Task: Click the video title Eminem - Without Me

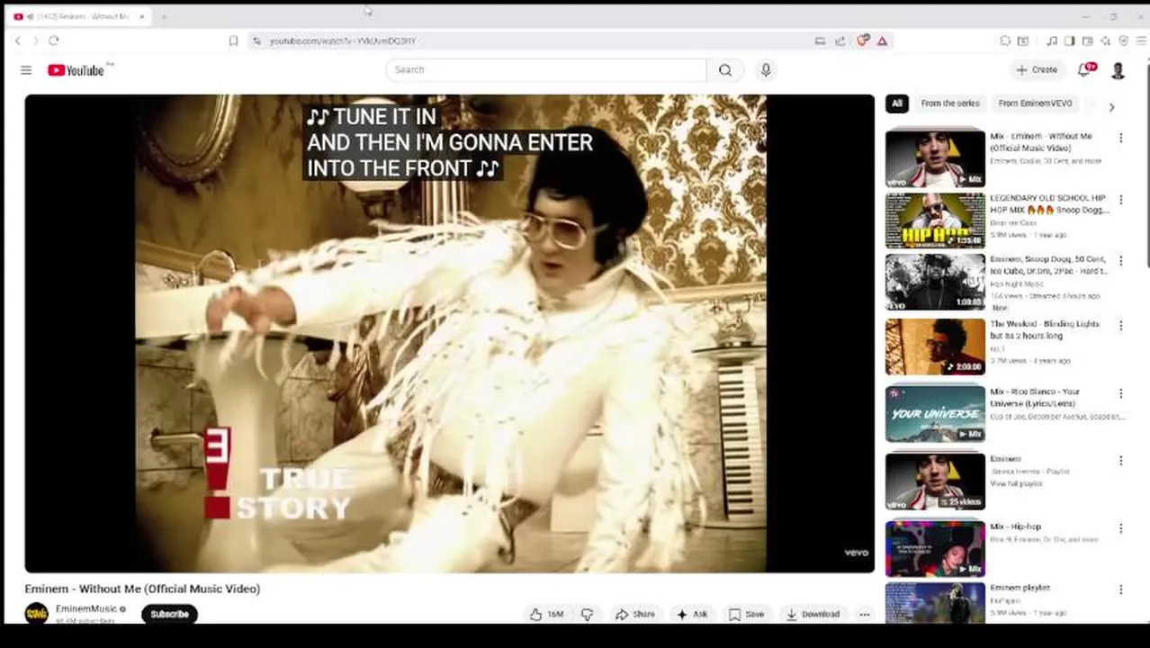Action: point(142,589)
